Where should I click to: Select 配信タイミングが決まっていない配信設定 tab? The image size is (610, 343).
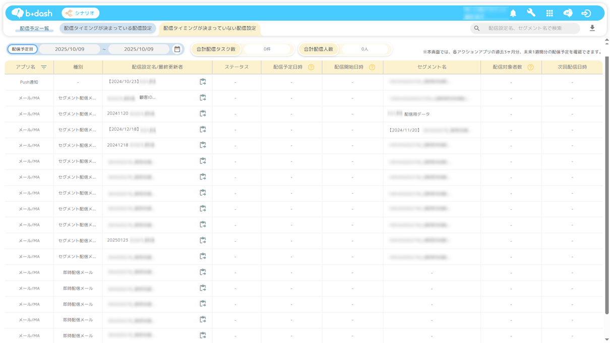[210, 28]
